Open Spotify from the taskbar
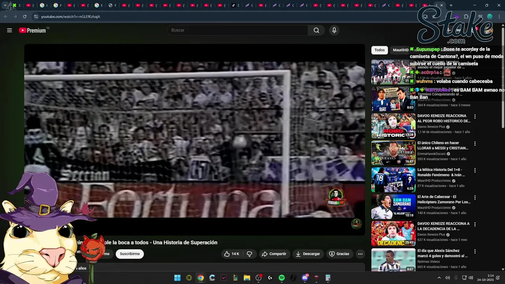505x284 pixels. point(282,278)
